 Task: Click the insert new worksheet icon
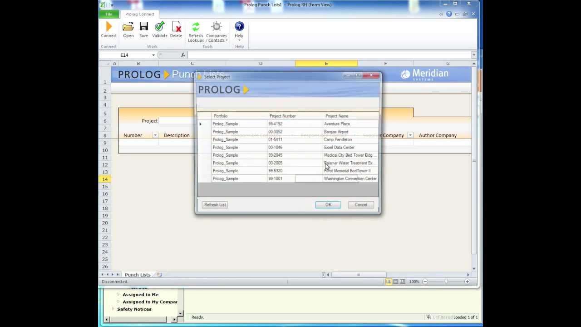tap(159, 275)
